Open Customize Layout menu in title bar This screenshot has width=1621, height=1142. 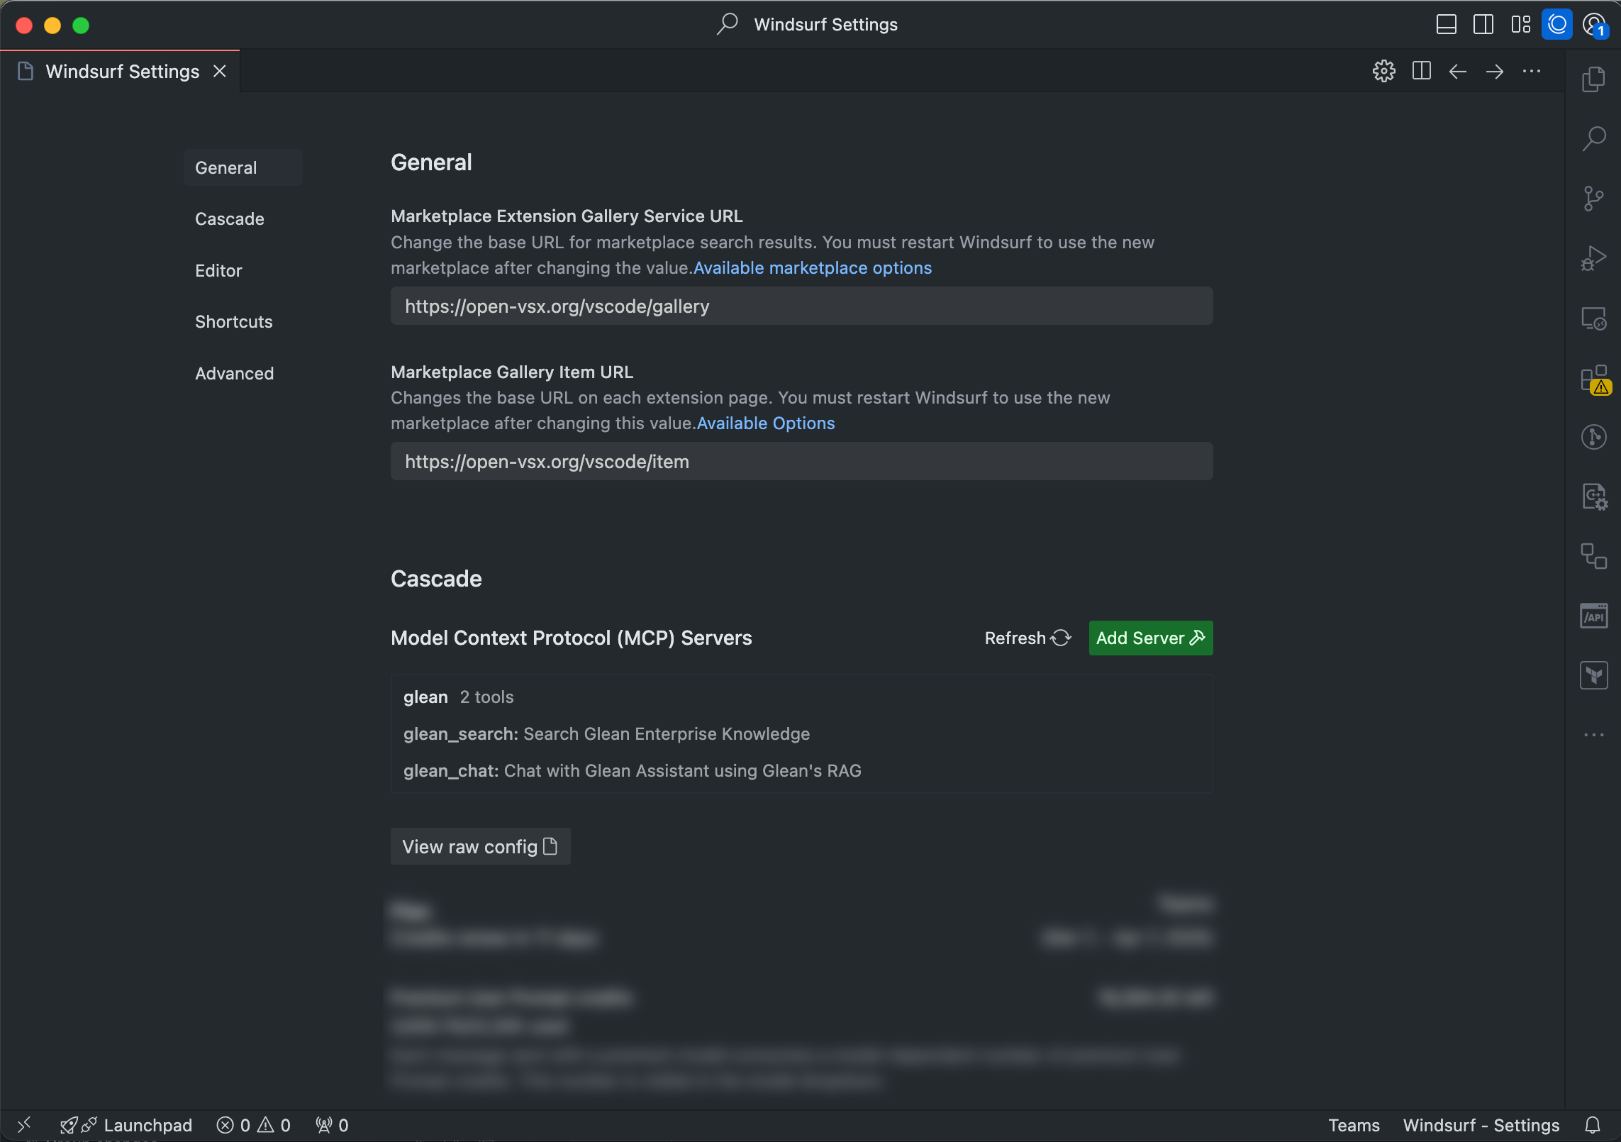tap(1520, 25)
